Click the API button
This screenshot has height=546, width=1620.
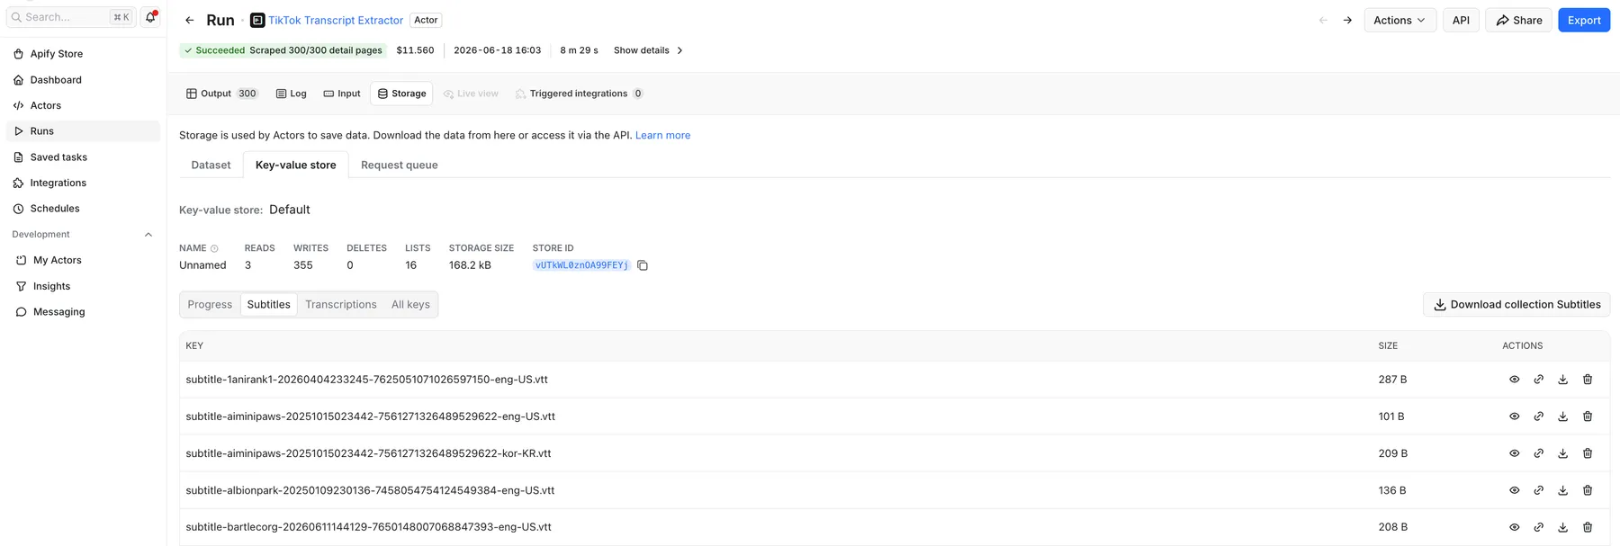pos(1461,20)
